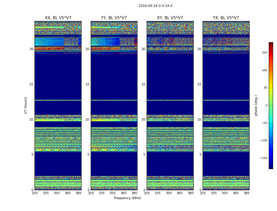
Task: Click inside the XY phase waterfall plot
Action: (170, 79)
